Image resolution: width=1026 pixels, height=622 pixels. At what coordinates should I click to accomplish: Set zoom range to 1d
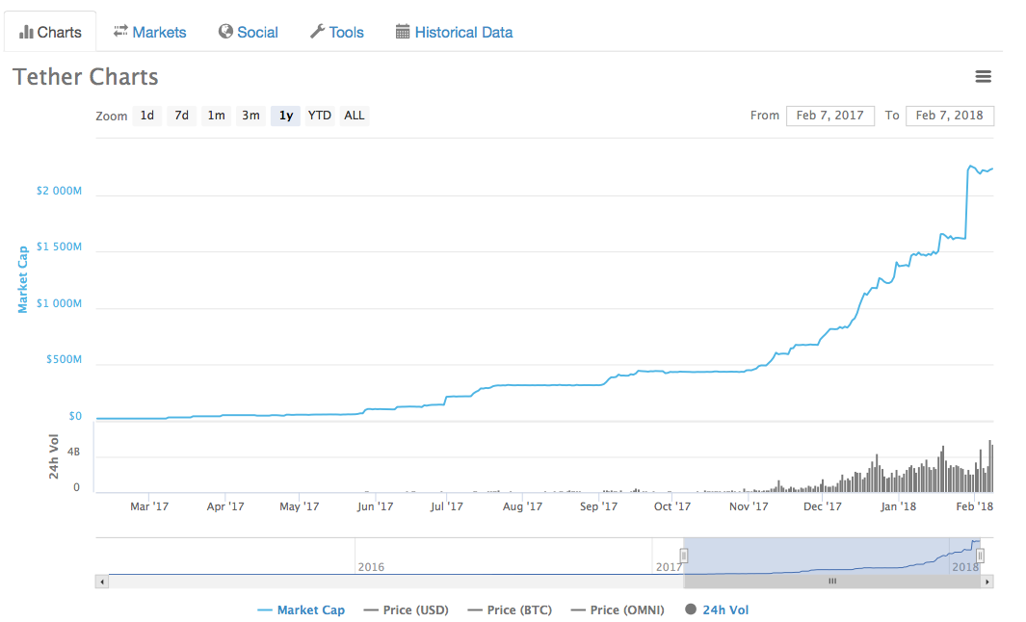tap(147, 116)
